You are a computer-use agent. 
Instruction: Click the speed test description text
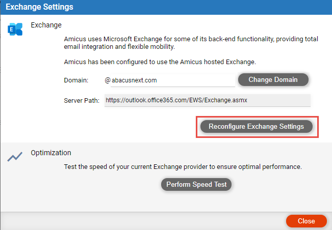coord(183,166)
